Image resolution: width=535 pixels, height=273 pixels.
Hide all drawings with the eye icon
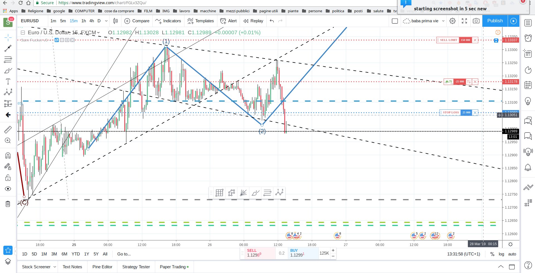pos(8,189)
